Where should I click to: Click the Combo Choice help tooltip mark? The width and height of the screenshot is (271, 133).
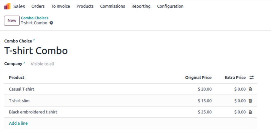coord(34,40)
